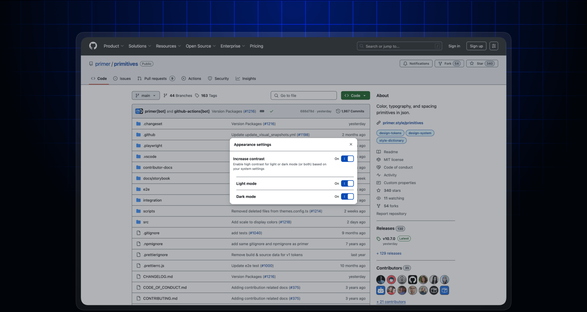Open the .github folder

tap(149, 135)
